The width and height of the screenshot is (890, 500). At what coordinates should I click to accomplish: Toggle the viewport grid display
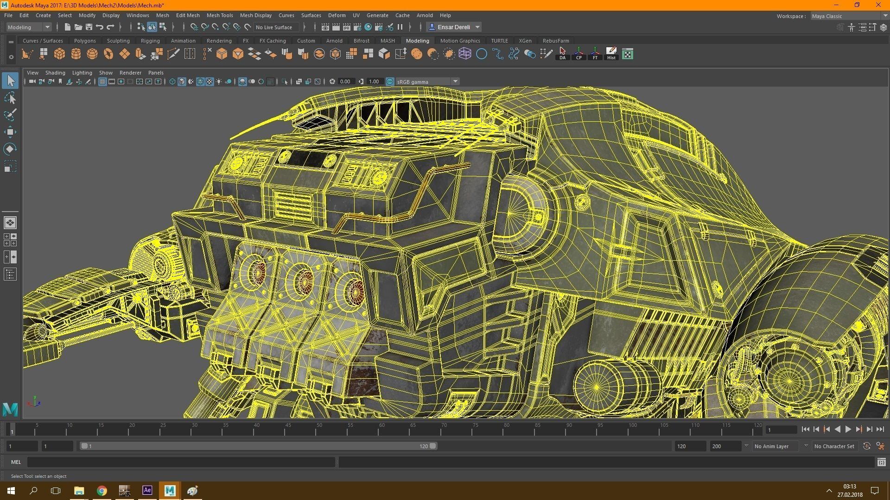tap(102, 82)
